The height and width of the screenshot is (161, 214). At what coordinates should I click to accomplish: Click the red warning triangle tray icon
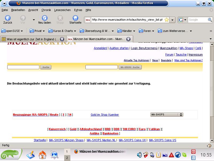171,155
